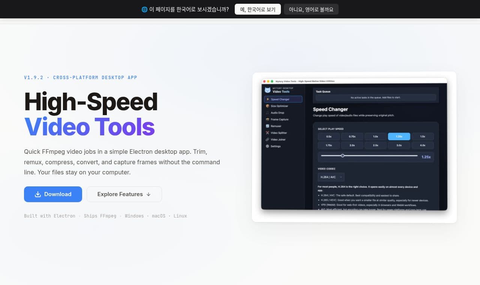Viewport: 480px width, 285px height.
Task: Set play speed to 1.0x
Action: pos(375,136)
